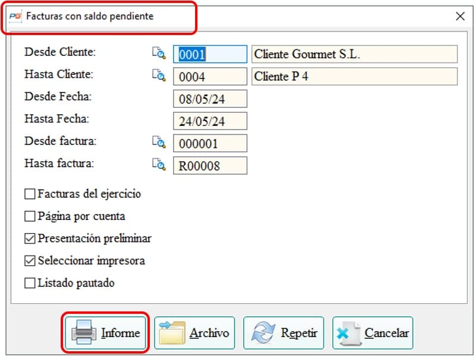The image size is (474, 356).
Task: Click the Archivo button
Action: (194, 333)
